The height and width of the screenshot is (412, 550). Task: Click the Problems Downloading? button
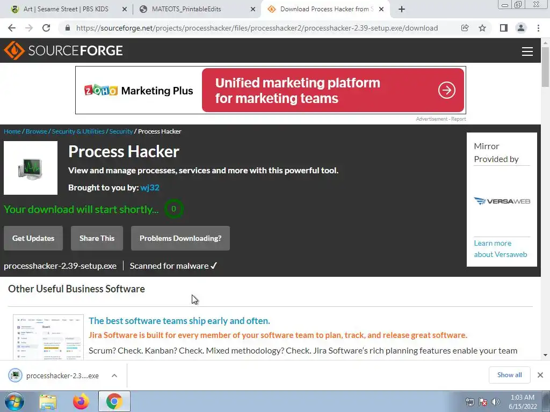click(x=180, y=238)
